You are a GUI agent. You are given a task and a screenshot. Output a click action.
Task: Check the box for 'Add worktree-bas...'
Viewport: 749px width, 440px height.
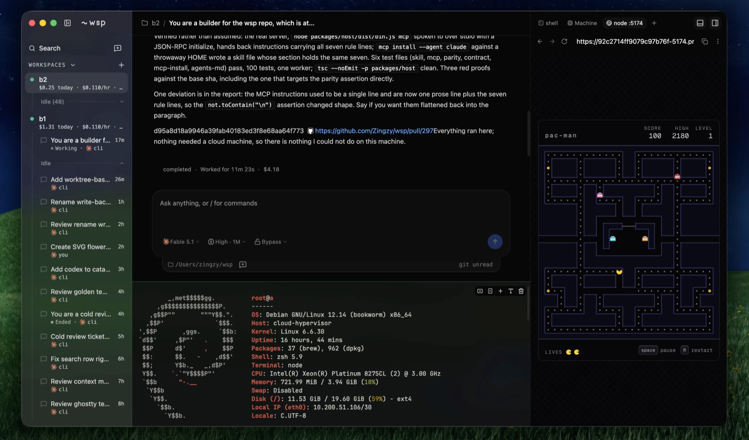pos(44,180)
